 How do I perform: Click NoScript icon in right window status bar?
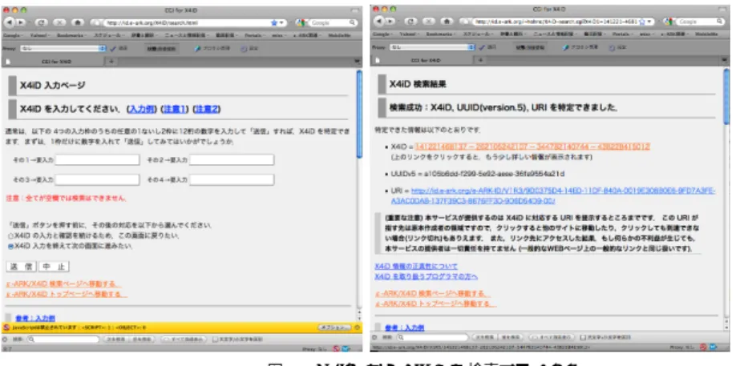coord(704,348)
